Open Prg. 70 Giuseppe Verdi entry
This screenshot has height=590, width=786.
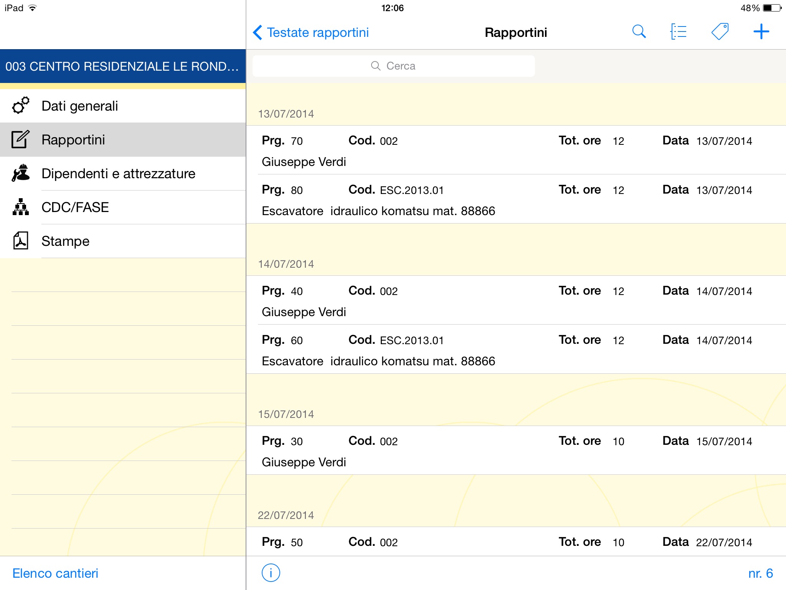point(516,150)
